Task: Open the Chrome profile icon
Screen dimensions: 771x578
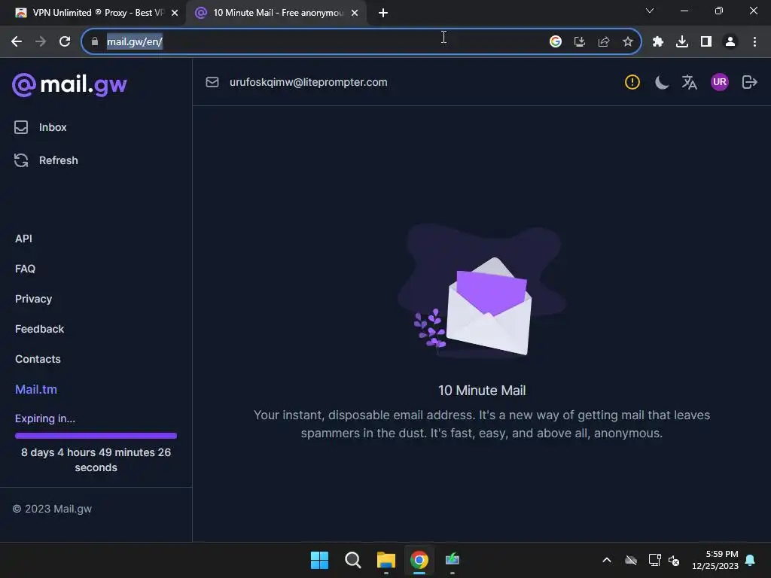Action: (730, 42)
